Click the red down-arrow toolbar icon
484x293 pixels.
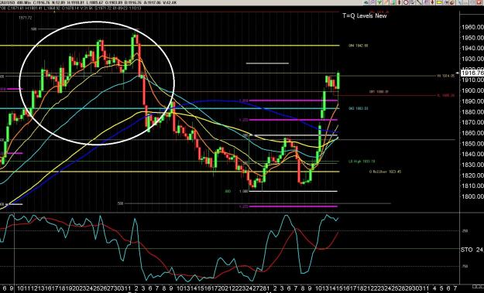click(x=432, y=2)
